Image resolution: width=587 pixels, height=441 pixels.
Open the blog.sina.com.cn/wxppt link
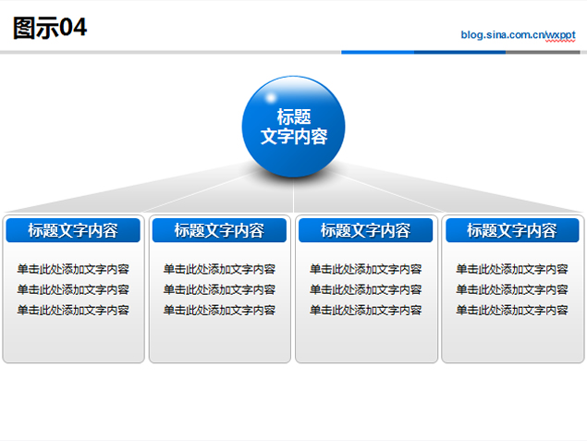tap(518, 35)
